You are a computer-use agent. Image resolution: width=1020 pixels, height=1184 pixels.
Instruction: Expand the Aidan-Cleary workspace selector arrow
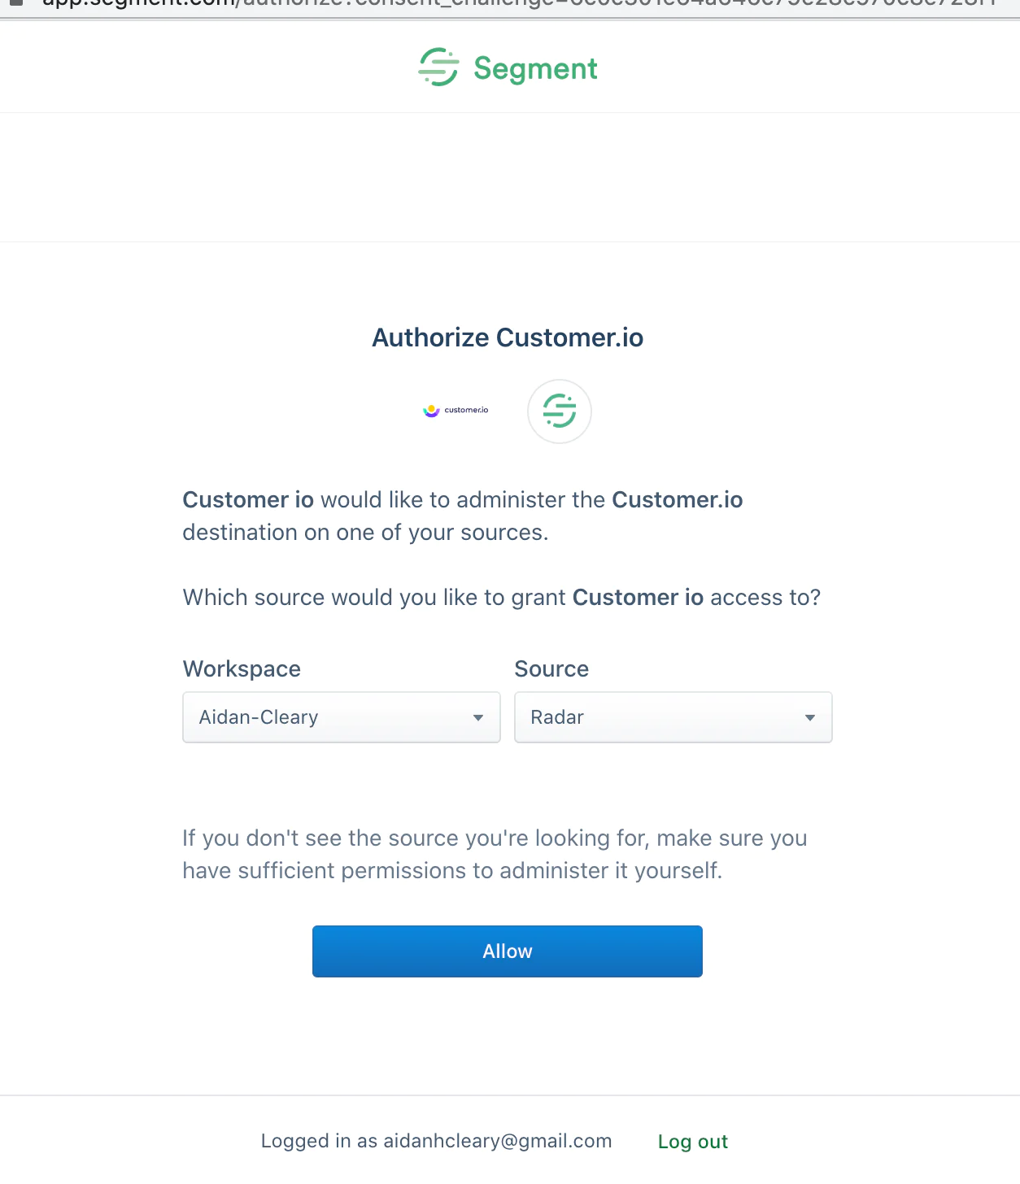[x=478, y=717]
